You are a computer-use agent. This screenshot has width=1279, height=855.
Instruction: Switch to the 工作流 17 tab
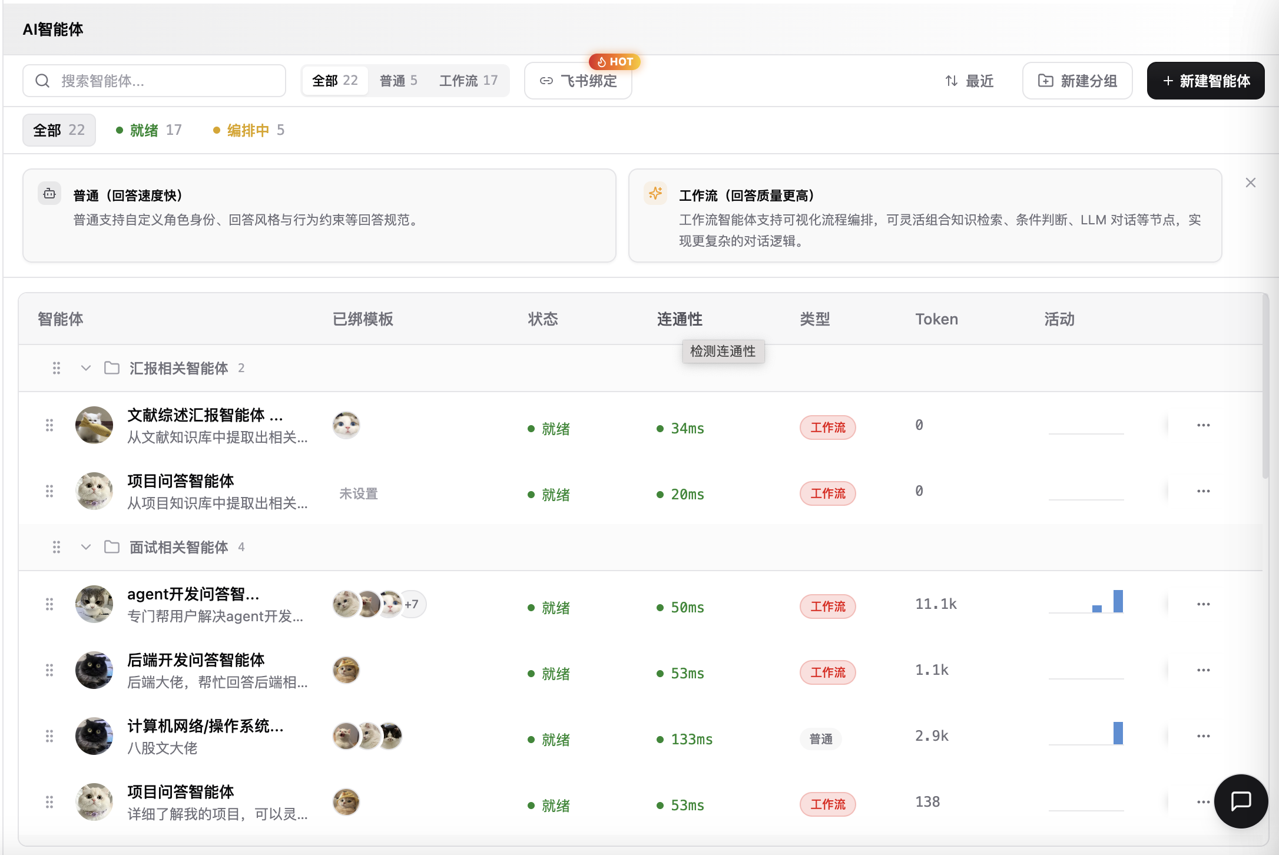click(x=469, y=81)
